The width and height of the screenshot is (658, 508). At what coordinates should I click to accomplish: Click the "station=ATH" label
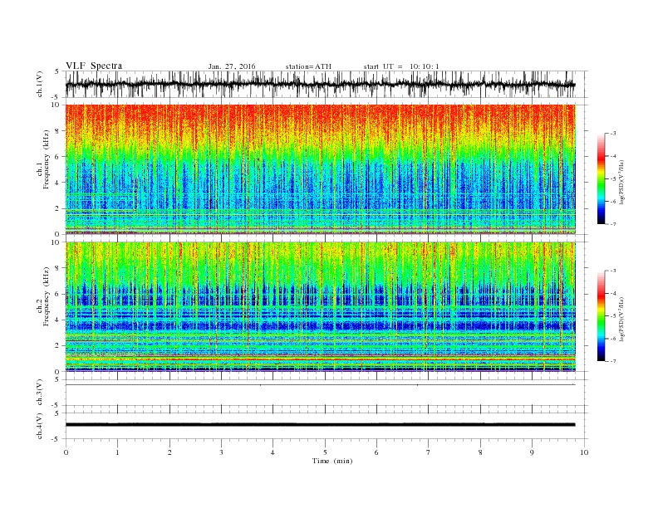coord(308,66)
